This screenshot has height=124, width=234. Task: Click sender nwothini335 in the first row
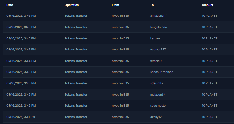click(x=120, y=16)
